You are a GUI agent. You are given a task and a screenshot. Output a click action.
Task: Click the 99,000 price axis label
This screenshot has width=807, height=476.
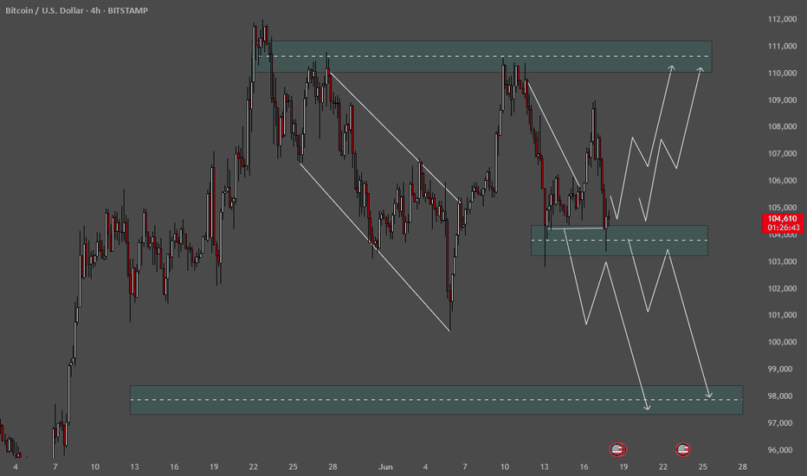click(782, 369)
